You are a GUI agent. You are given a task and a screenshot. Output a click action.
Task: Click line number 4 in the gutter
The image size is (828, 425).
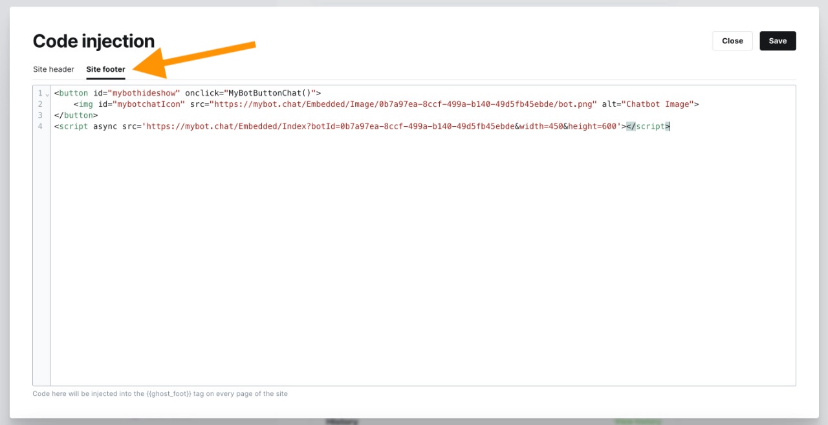(40, 126)
